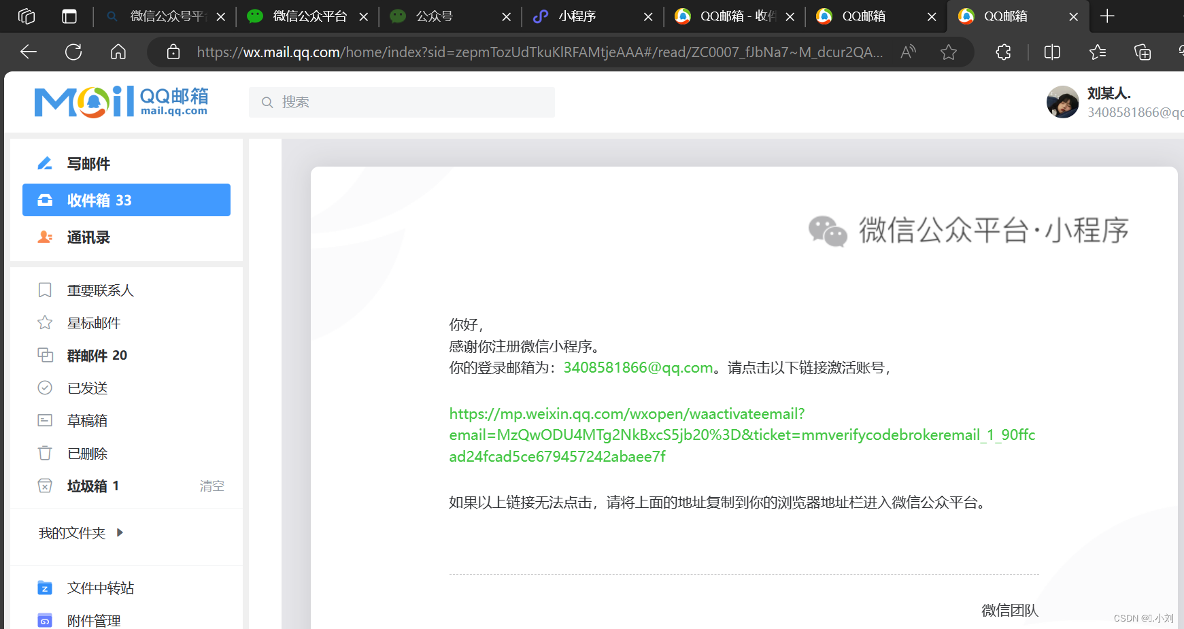
Task: Click the drafts box icon
Action: (x=45, y=420)
